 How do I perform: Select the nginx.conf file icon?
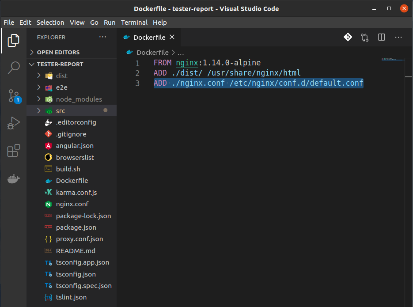48,204
